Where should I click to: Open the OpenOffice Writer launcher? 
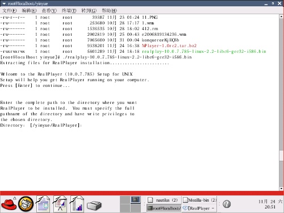43,204
